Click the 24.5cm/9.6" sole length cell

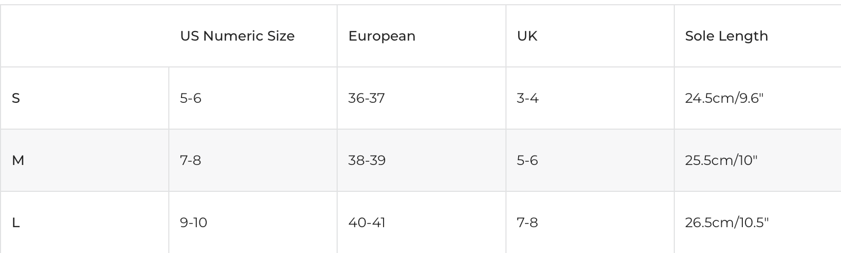724,98
